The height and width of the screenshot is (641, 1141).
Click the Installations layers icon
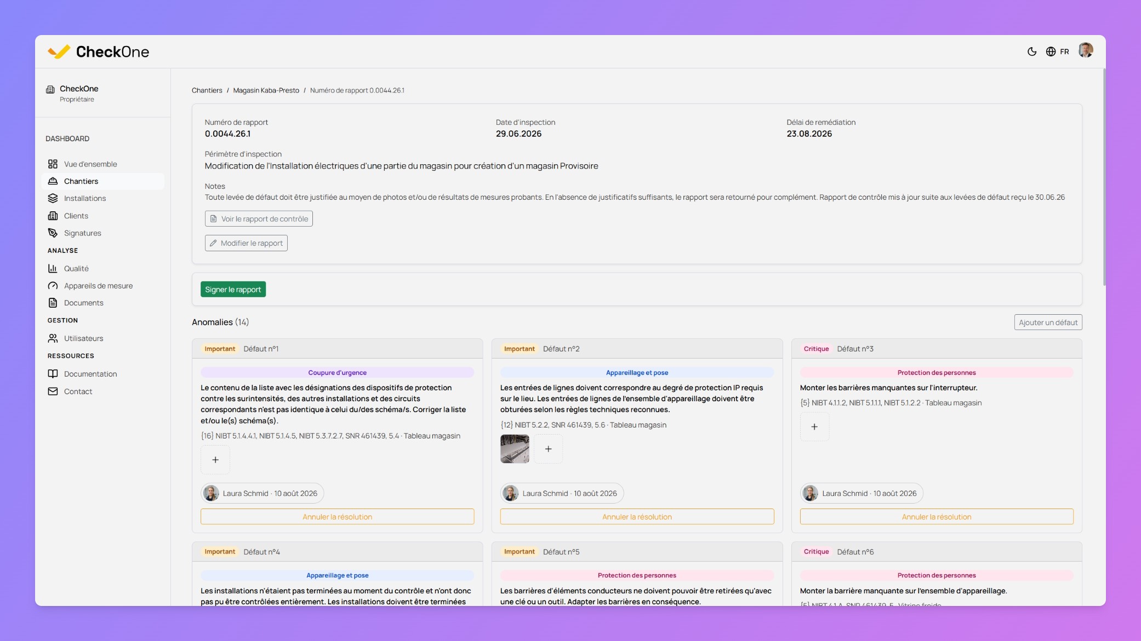click(x=53, y=198)
